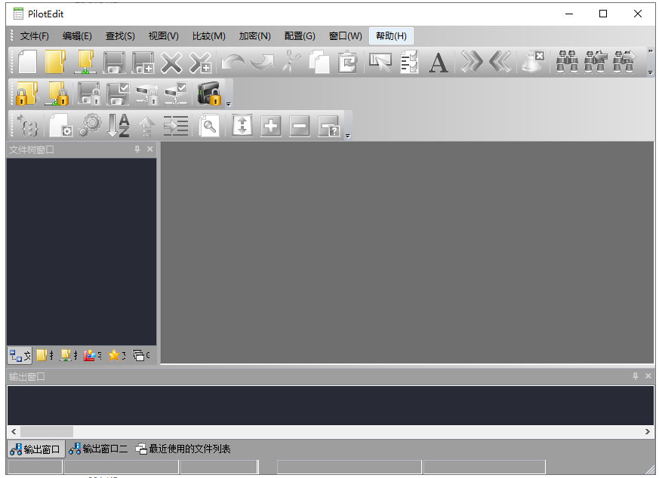Toggle pin on 文件树窗口 panel
The height and width of the screenshot is (478, 659).
coord(137,149)
